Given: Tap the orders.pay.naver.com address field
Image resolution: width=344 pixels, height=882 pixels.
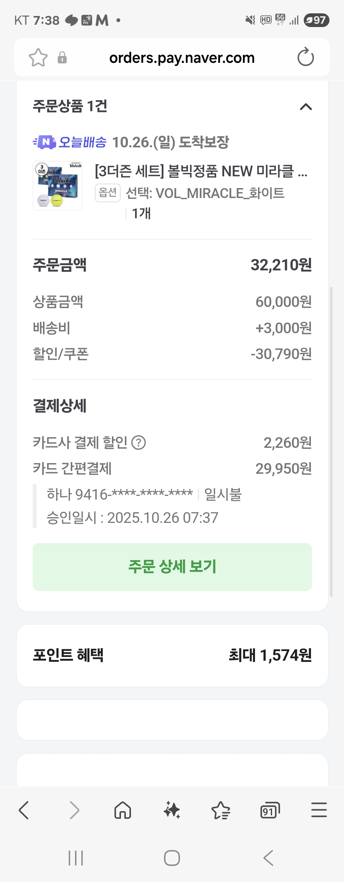Looking at the screenshot, I should tap(182, 58).
